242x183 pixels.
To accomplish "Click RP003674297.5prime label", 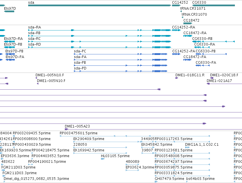I will [174, 162].
